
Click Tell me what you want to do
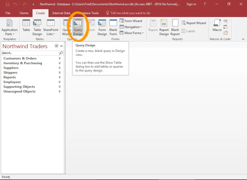click(x=128, y=13)
